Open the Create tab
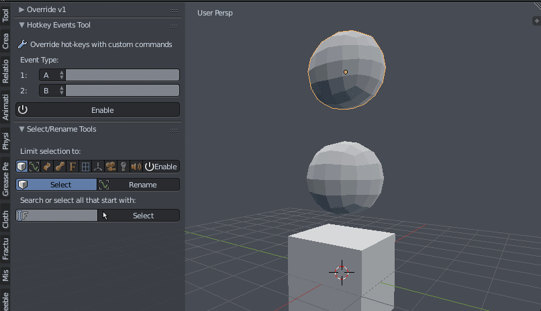This screenshot has width=541, height=311. coord(5,41)
